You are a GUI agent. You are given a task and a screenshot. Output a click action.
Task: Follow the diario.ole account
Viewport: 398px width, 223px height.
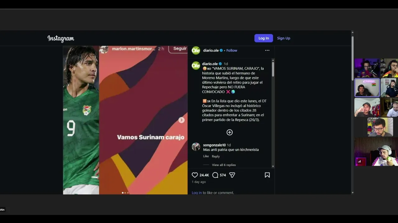(232, 50)
